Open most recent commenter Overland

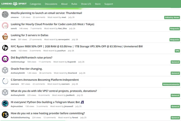point(72,73)
